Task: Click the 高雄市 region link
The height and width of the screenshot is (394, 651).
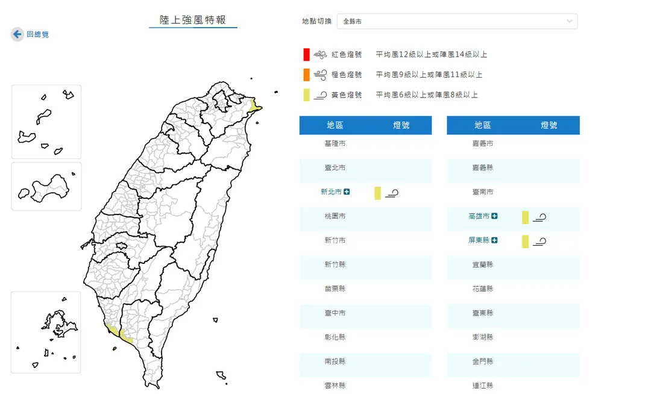Action: 479,216
